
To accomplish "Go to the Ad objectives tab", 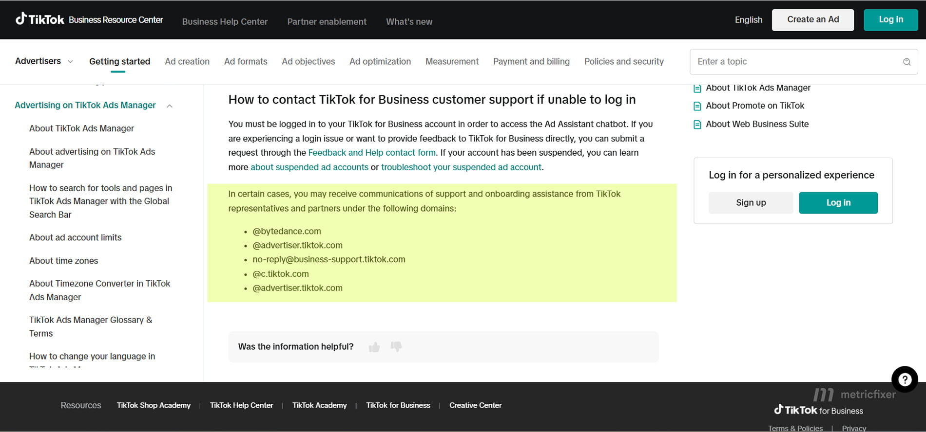I will point(309,62).
